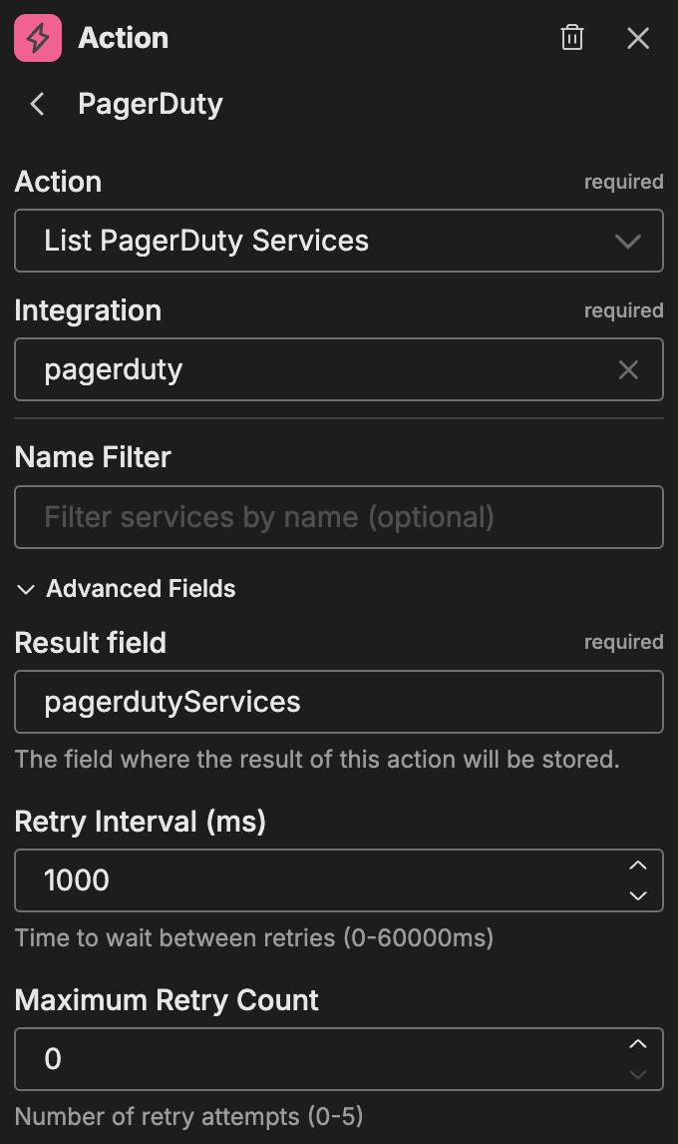Increase Maximum Retry Count using the up arrow
The width and height of the screenshot is (678, 1144).
point(638,1044)
